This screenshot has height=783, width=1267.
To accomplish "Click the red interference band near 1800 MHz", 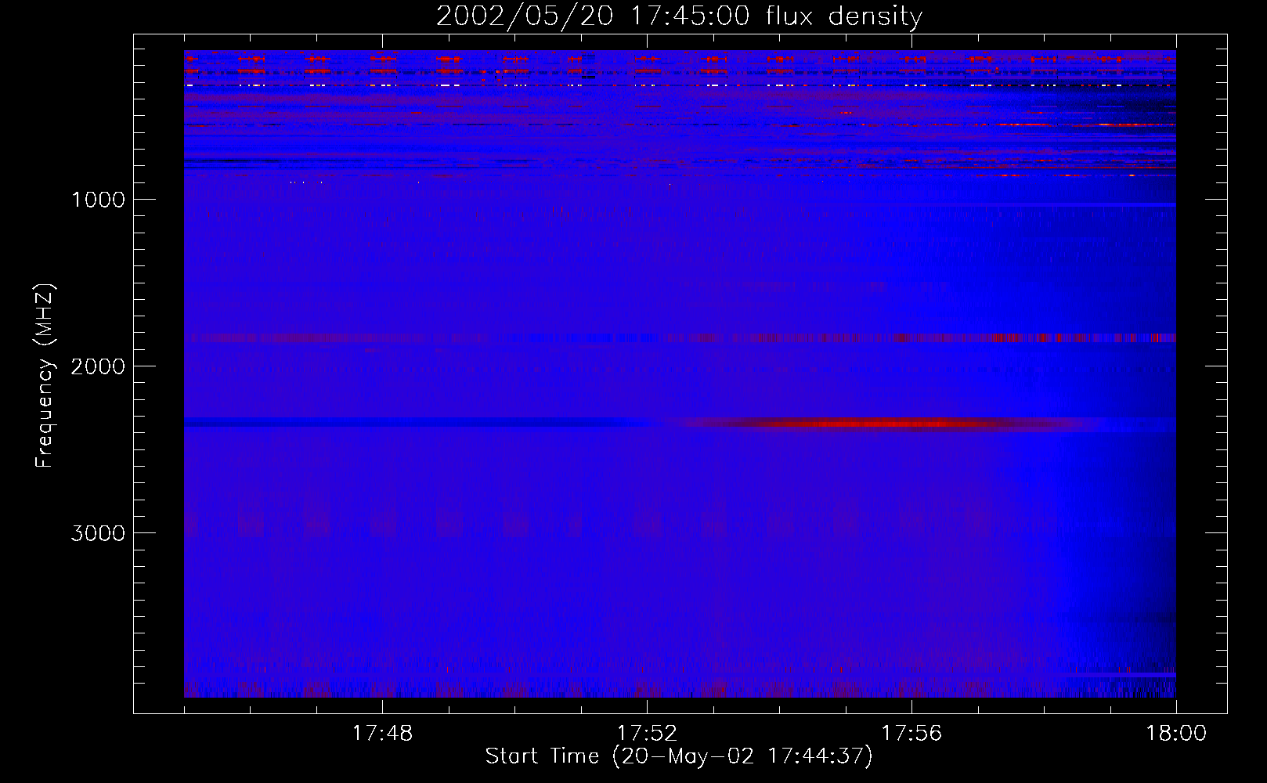I will [680, 338].
